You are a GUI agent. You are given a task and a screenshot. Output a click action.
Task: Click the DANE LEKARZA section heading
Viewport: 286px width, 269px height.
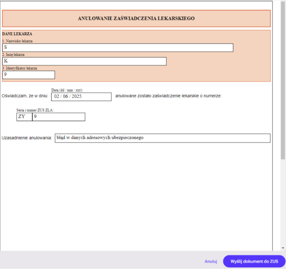17,34
